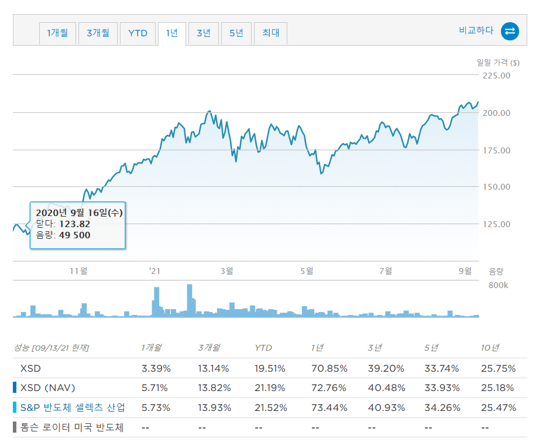Click the XSD (NAV) row label
This screenshot has height=442, width=546.
coord(48,388)
